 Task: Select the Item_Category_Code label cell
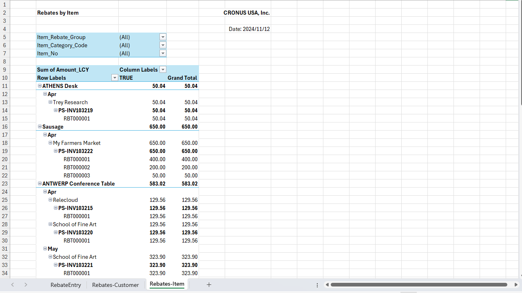(x=77, y=45)
